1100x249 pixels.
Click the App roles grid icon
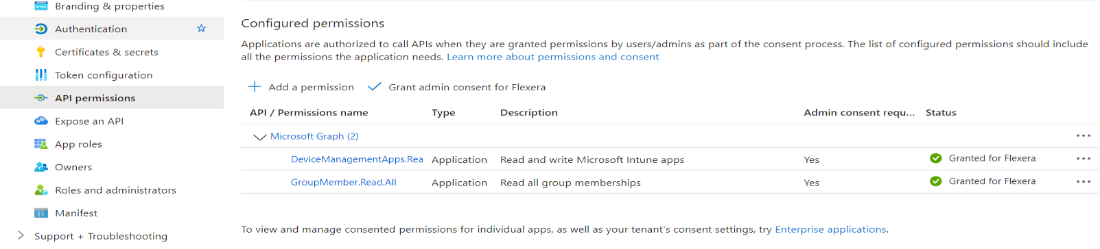(41, 144)
